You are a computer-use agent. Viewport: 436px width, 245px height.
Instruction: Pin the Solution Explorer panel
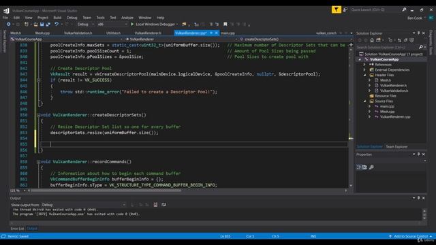point(418,33)
